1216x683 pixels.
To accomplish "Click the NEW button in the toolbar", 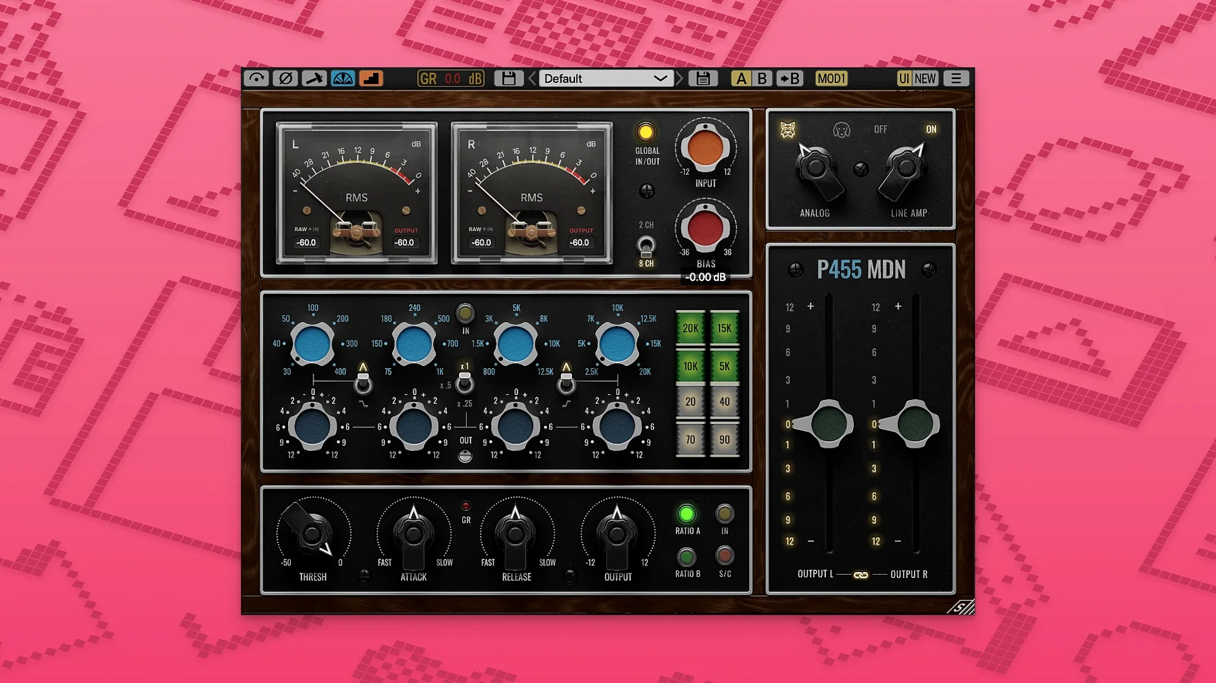I will point(925,79).
